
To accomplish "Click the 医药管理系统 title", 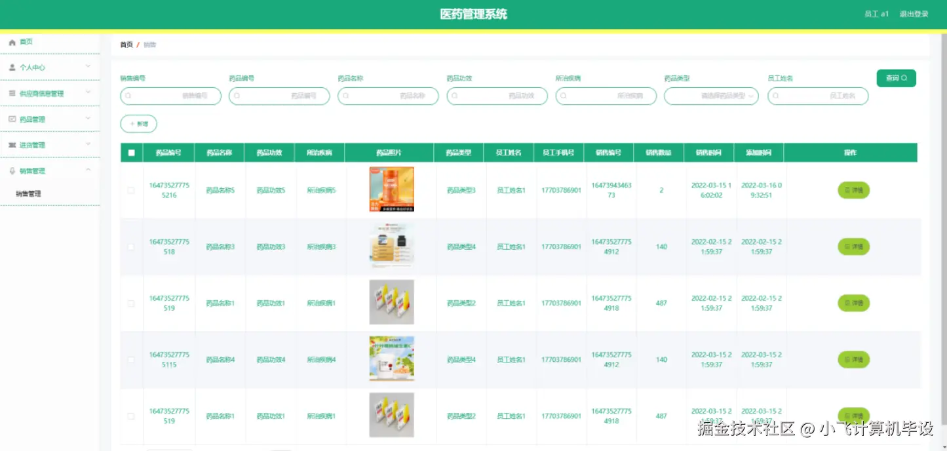I will (x=473, y=14).
